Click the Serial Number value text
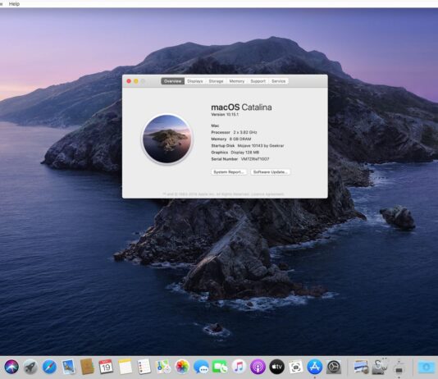This screenshot has height=379, width=438. point(255,159)
